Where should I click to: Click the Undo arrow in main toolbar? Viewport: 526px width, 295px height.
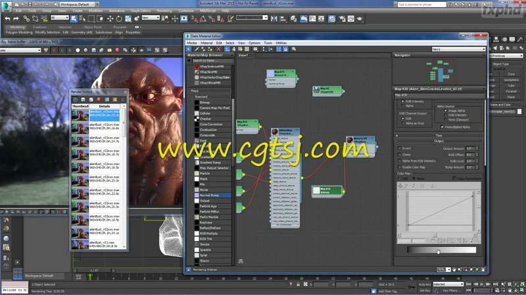click(x=7, y=19)
